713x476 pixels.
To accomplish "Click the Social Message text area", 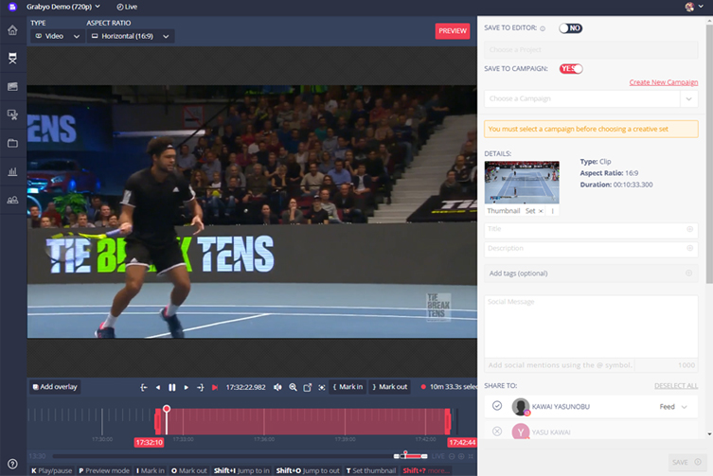I will [x=591, y=326].
